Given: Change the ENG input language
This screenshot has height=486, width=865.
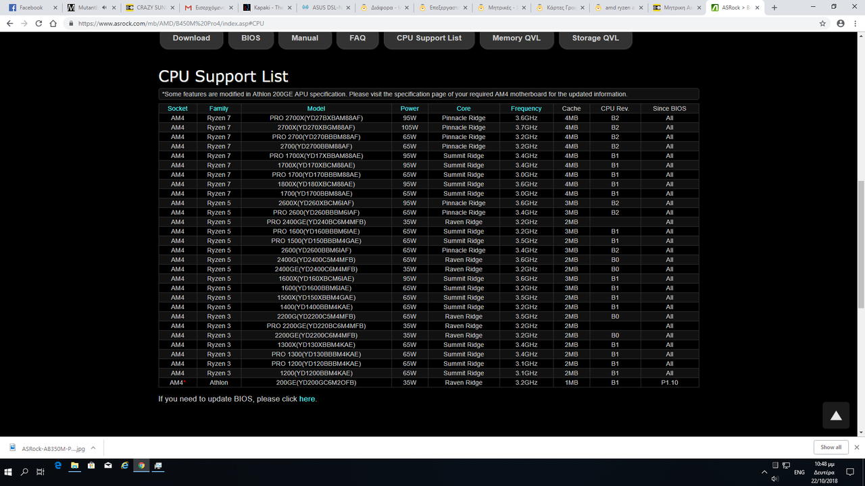Looking at the screenshot, I should pos(799,472).
